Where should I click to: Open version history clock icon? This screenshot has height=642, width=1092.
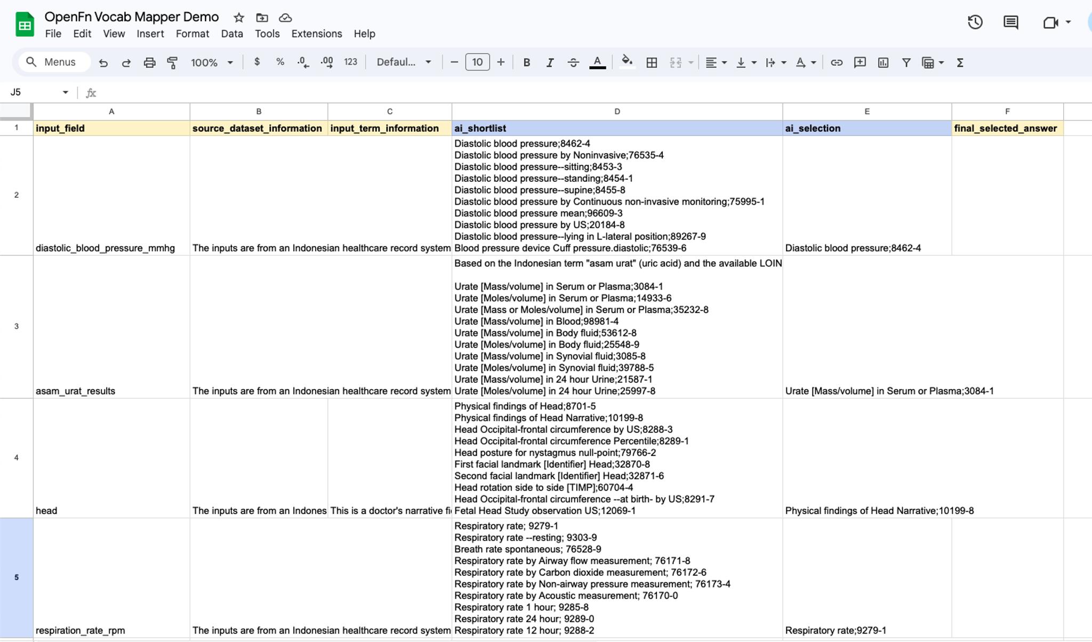click(975, 22)
